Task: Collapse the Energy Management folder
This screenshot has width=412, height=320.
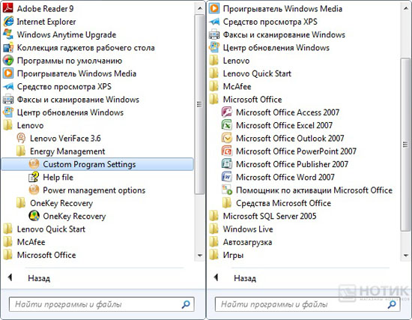Action: [x=61, y=151]
